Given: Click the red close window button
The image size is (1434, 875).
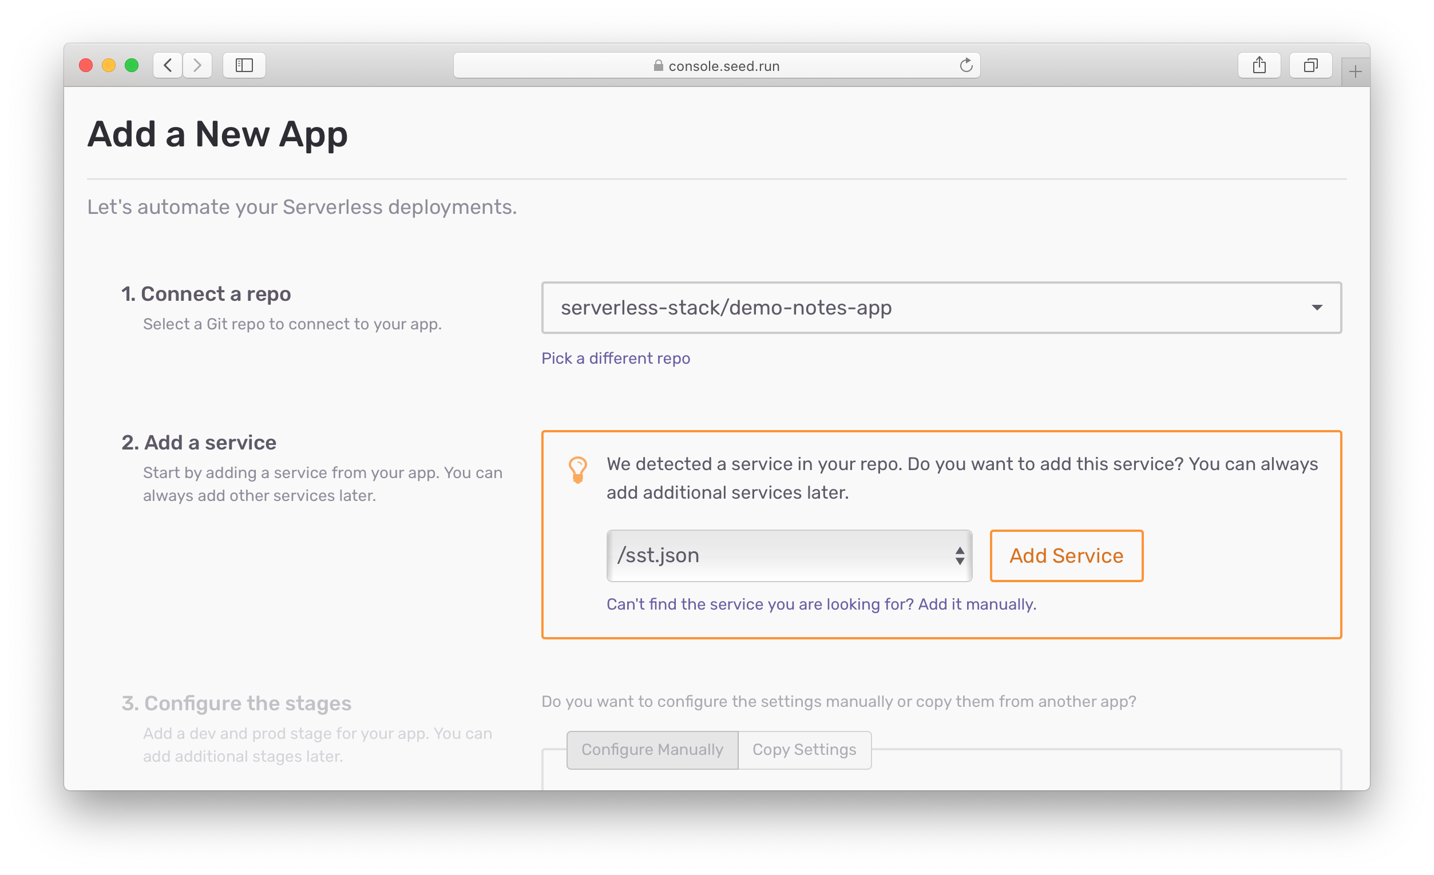Looking at the screenshot, I should [86, 65].
